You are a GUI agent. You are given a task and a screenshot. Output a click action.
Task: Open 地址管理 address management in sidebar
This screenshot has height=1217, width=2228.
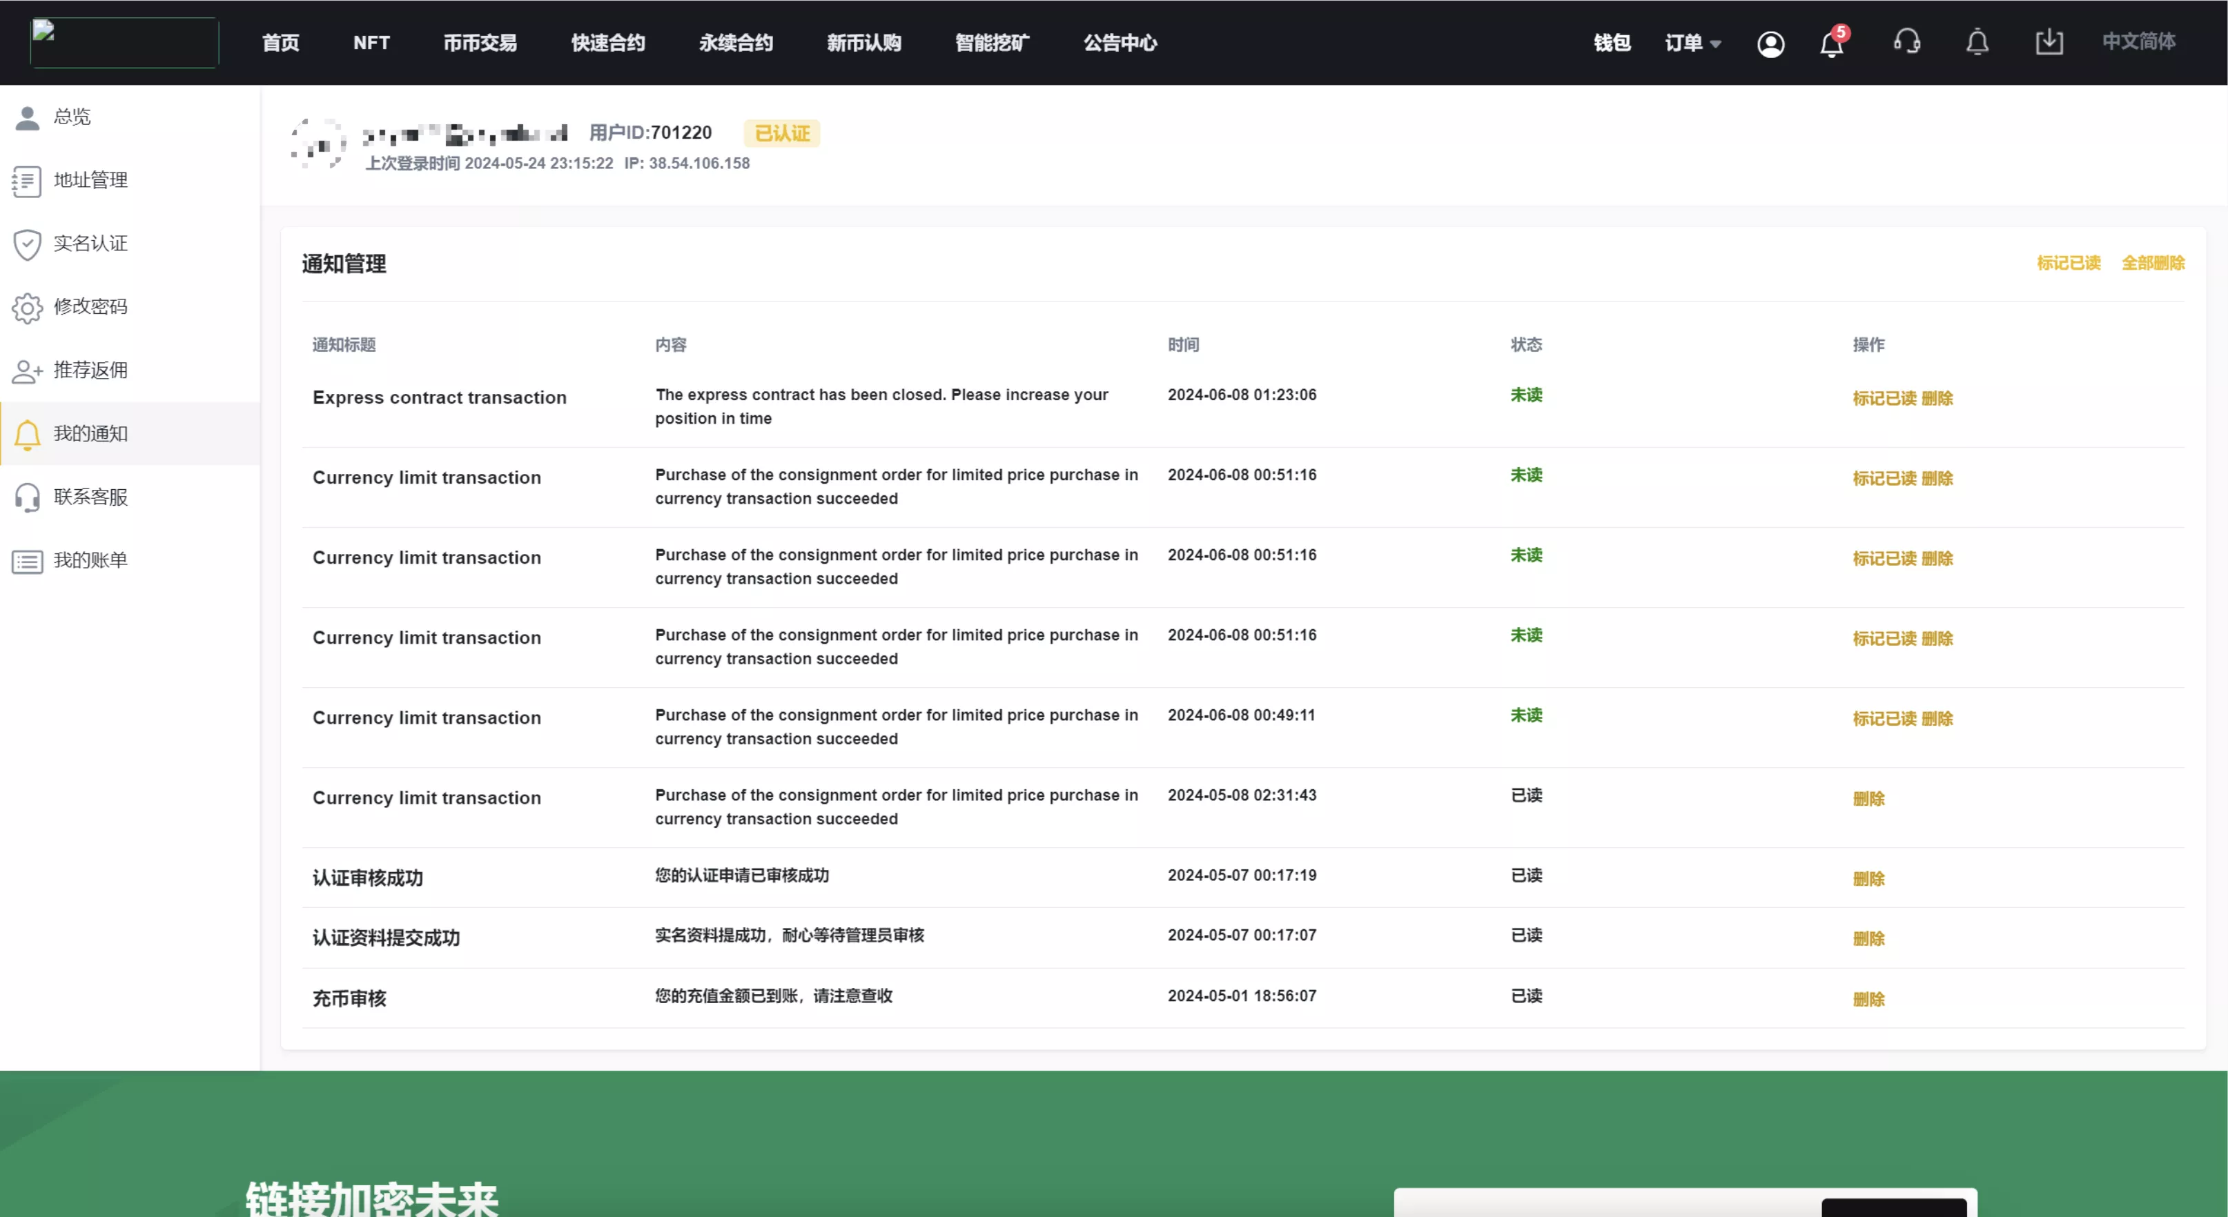[x=90, y=180]
